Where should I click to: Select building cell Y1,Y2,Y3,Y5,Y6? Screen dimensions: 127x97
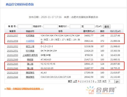pos(48,64)
